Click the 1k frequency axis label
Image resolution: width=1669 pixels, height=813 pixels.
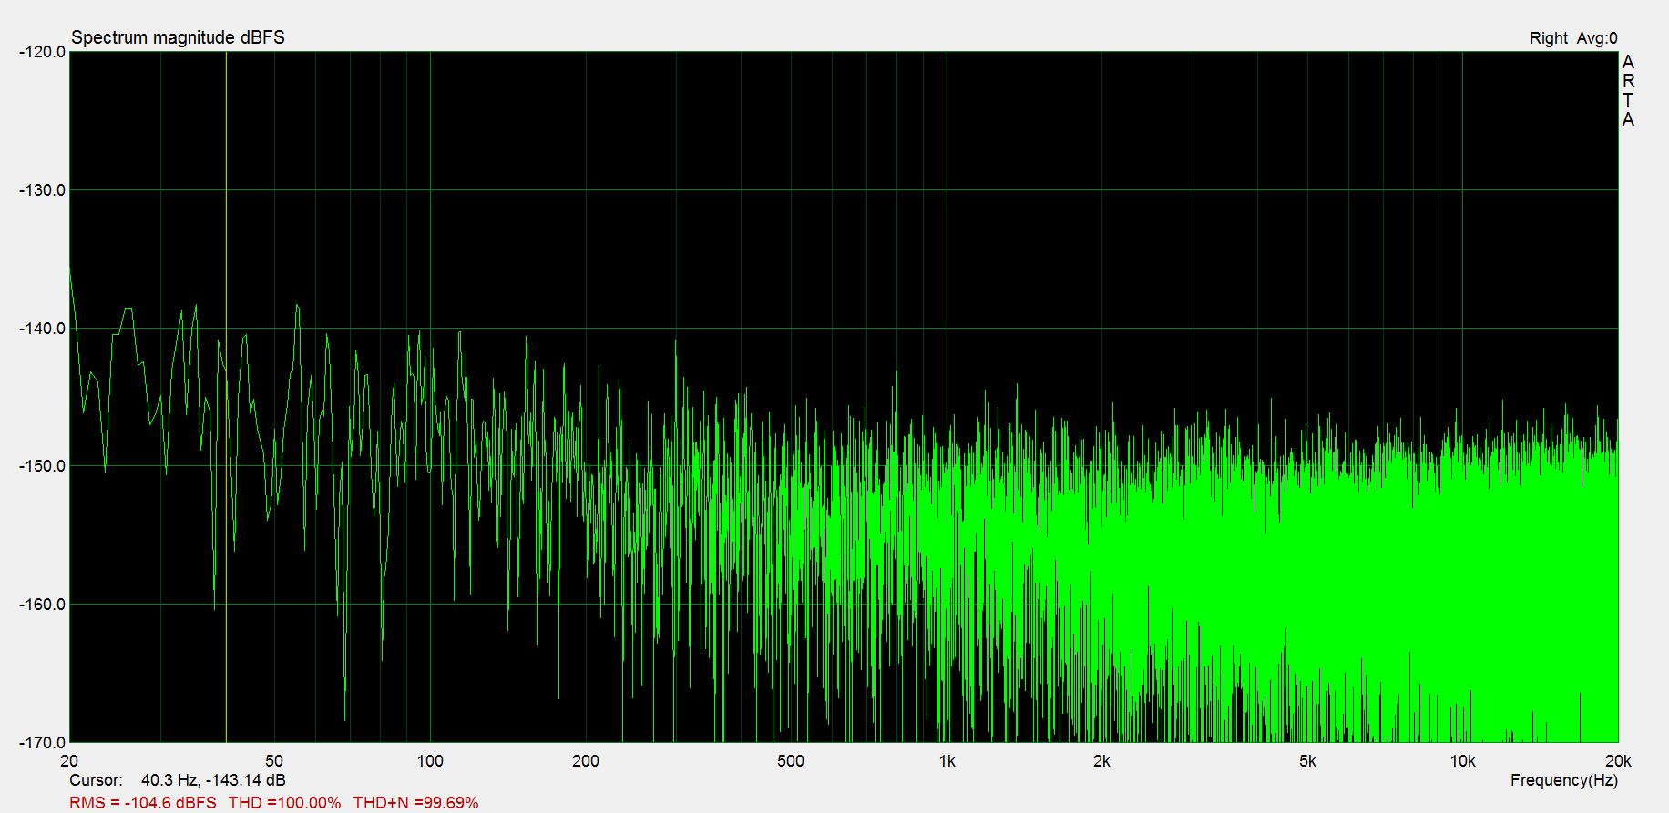(x=947, y=761)
